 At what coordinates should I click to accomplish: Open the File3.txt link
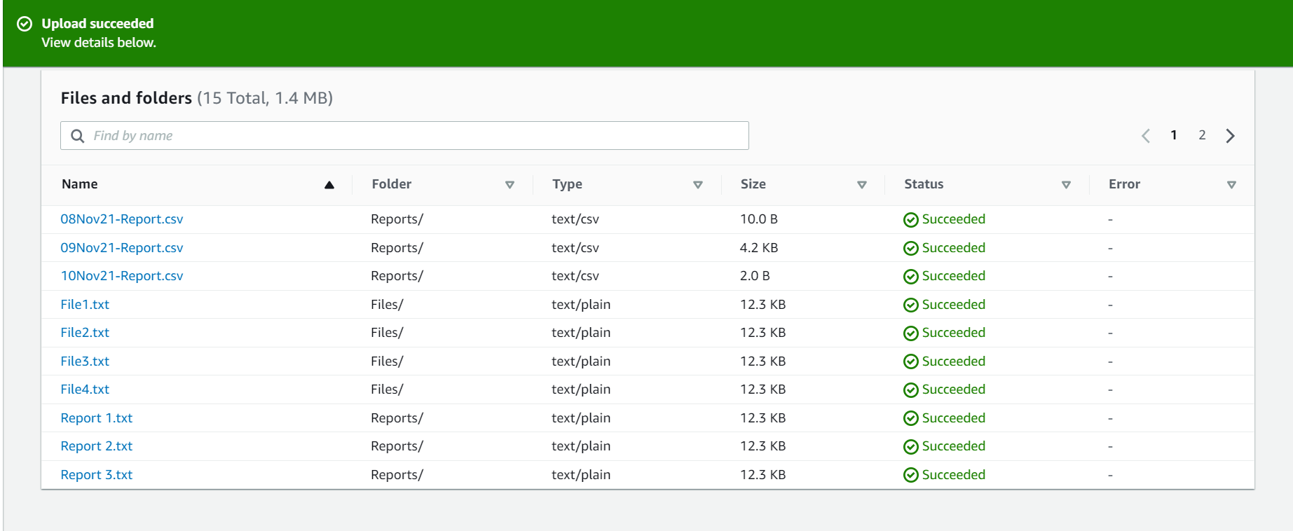click(x=85, y=361)
